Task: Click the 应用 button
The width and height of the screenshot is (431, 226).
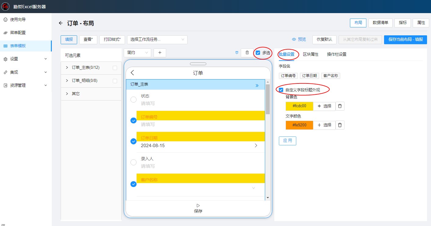Action: coord(287,141)
